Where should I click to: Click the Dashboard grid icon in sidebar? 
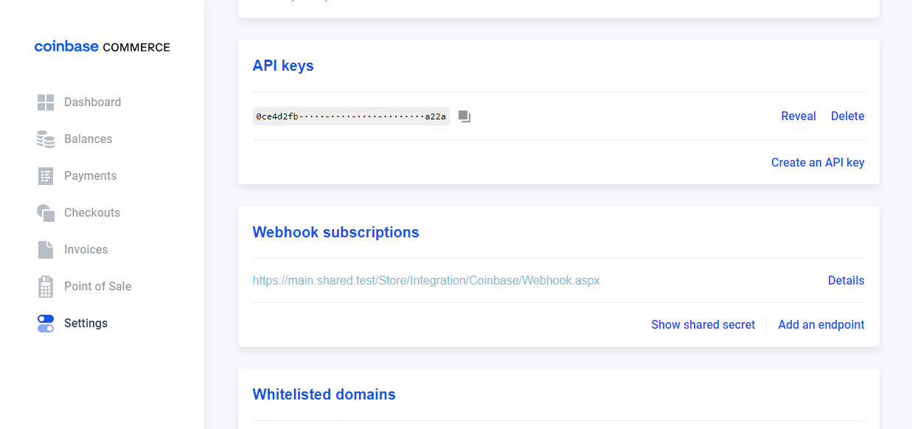point(46,102)
